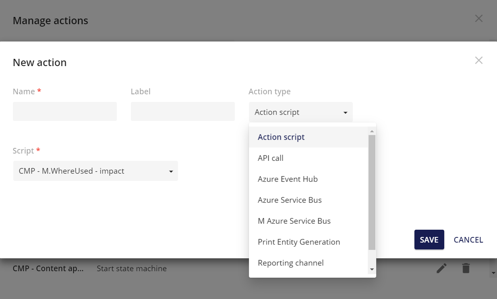The width and height of the screenshot is (497, 299).
Task: Delete the CMP - Content ap... action with trash icon
Action: click(466, 268)
